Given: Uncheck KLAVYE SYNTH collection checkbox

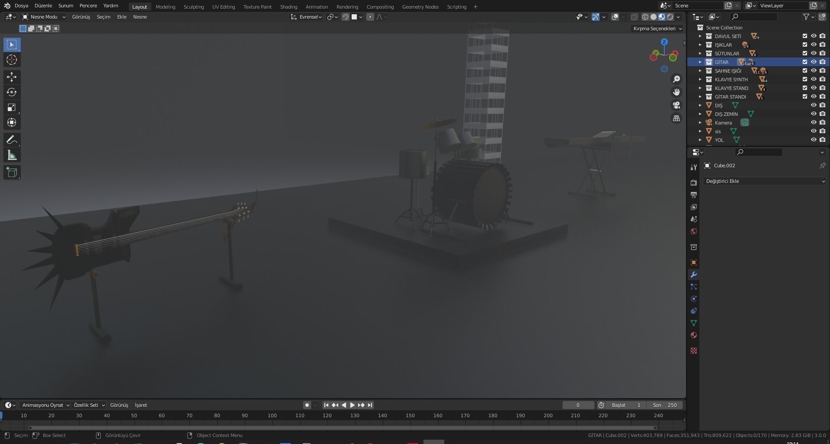Looking at the screenshot, I should click(805, 80).
